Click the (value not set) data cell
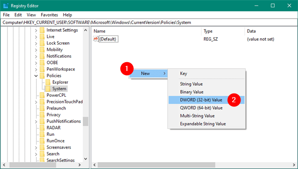 tap(260, 39)
